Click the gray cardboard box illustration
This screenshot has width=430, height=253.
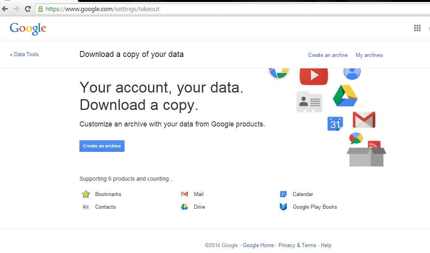(x=366, y=157)
